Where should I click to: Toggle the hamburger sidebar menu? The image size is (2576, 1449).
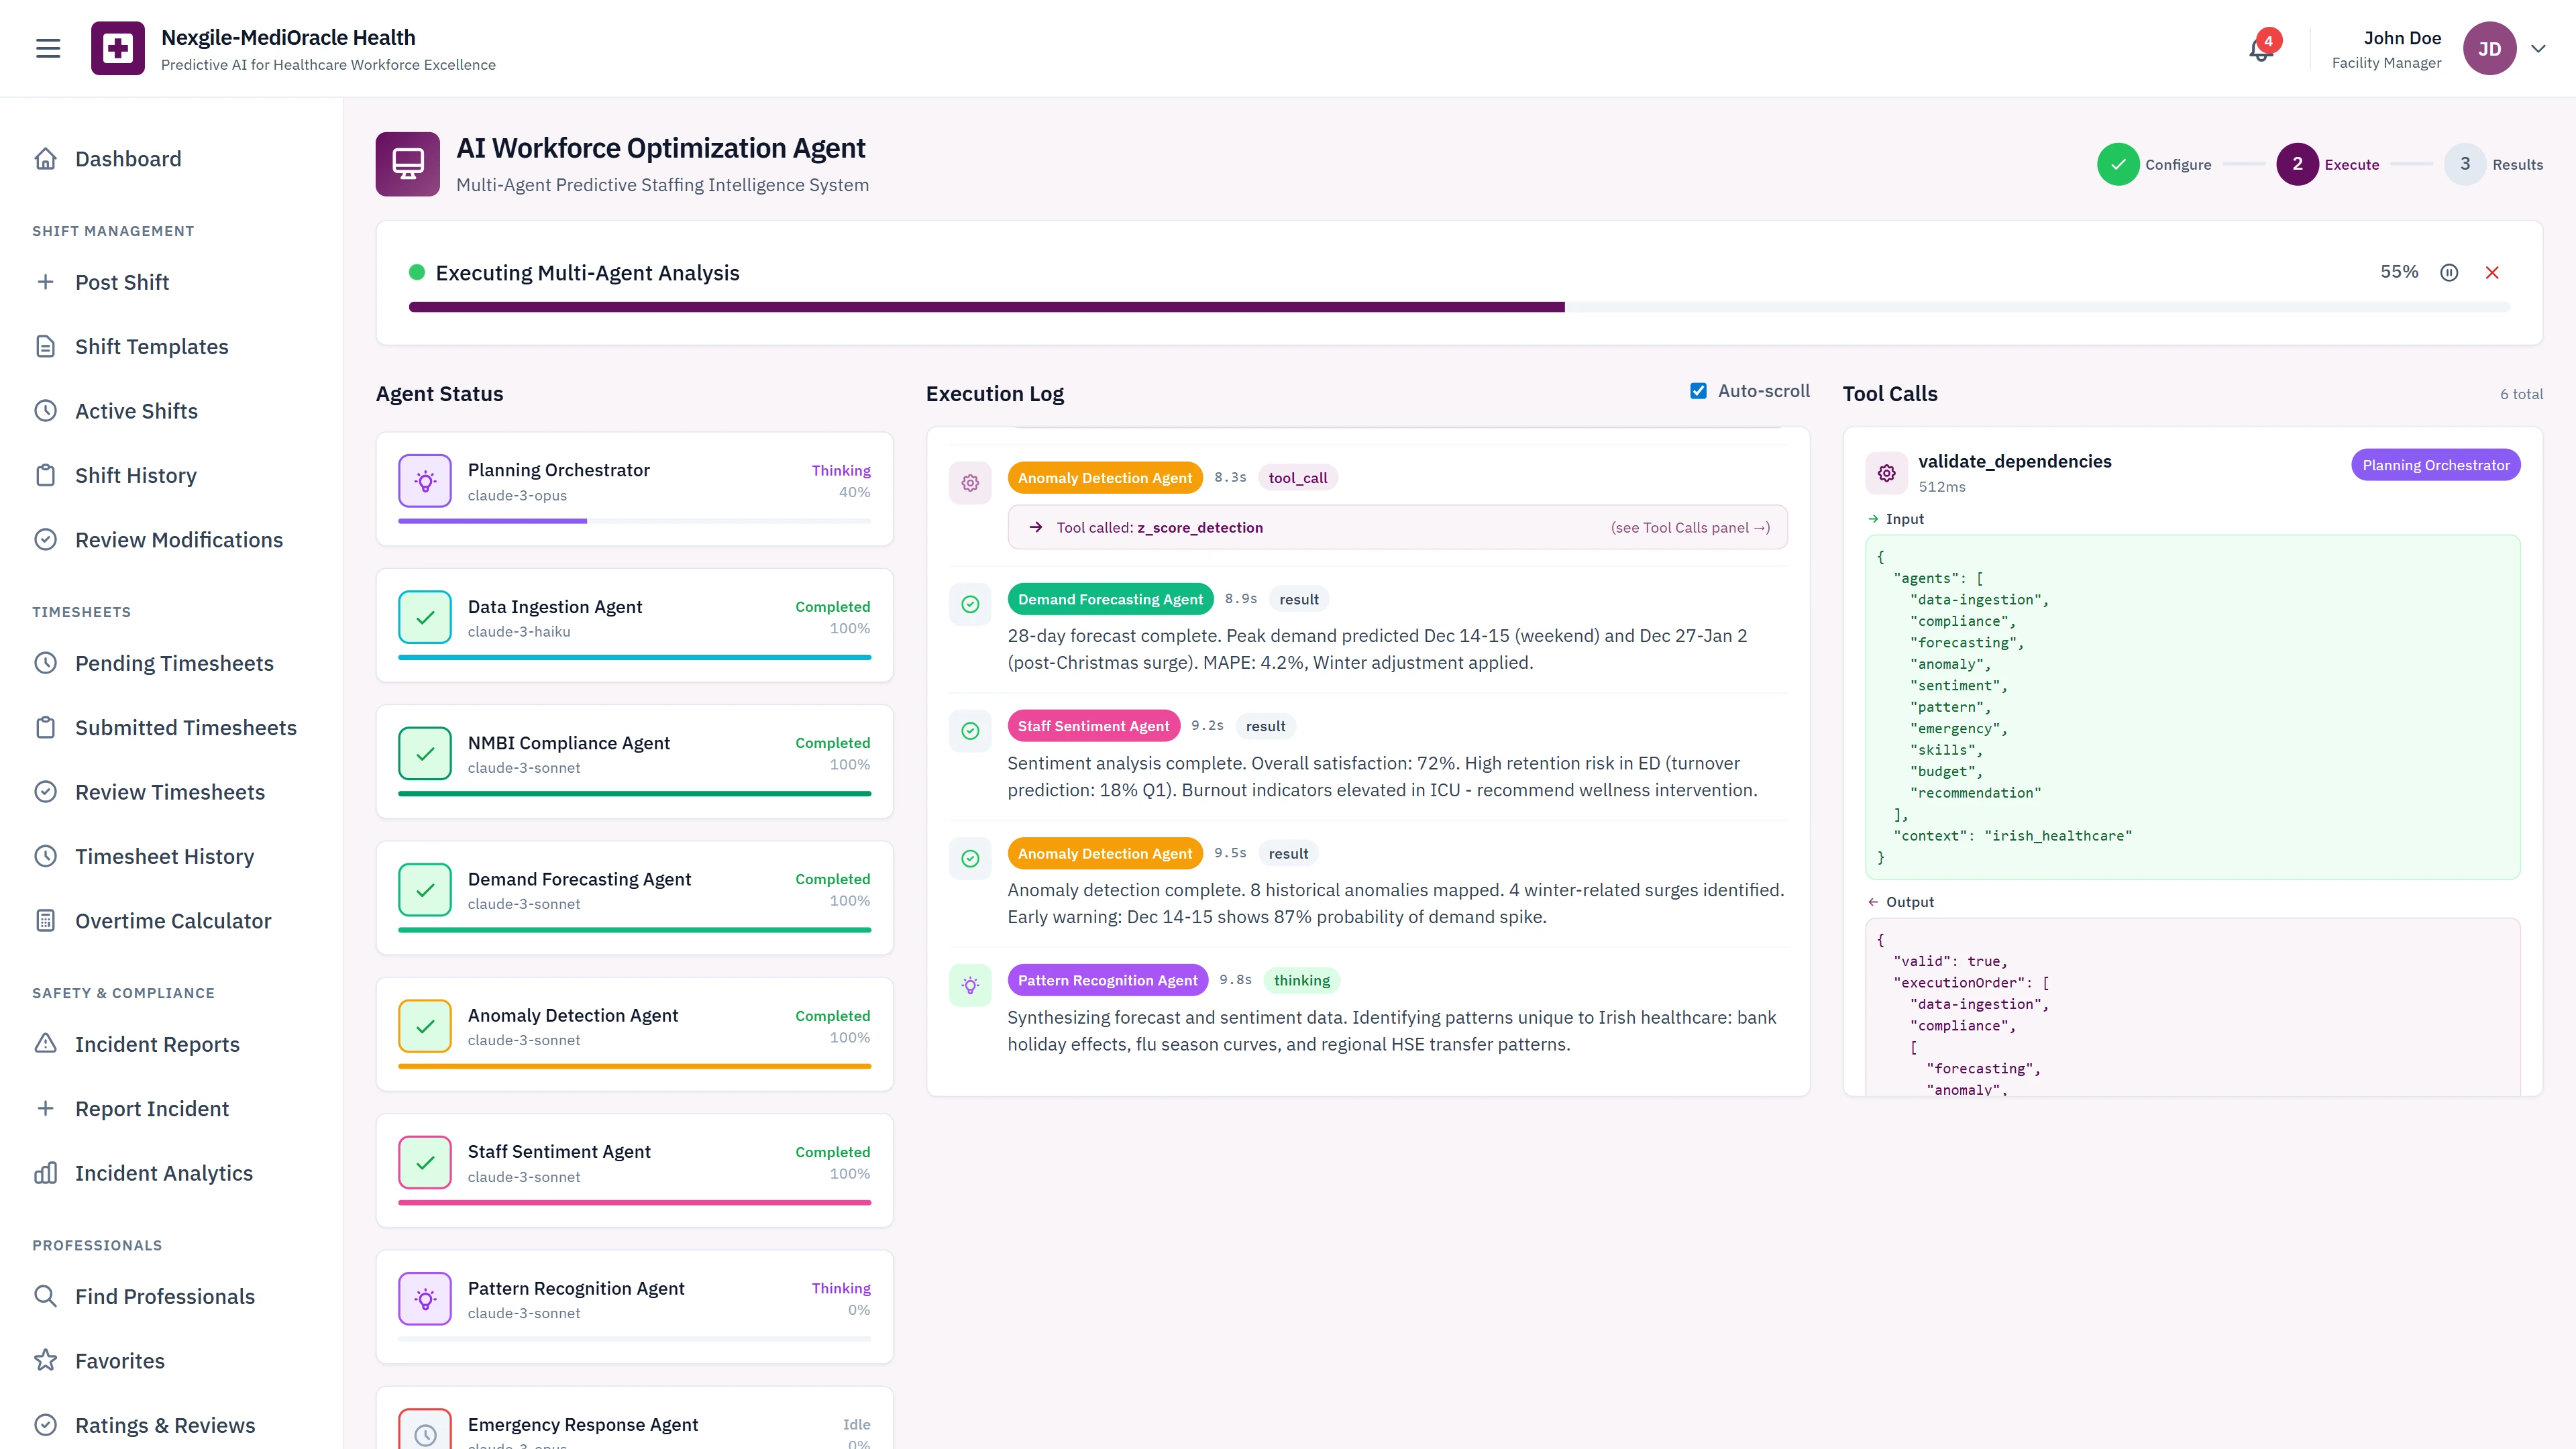(47, 47)
